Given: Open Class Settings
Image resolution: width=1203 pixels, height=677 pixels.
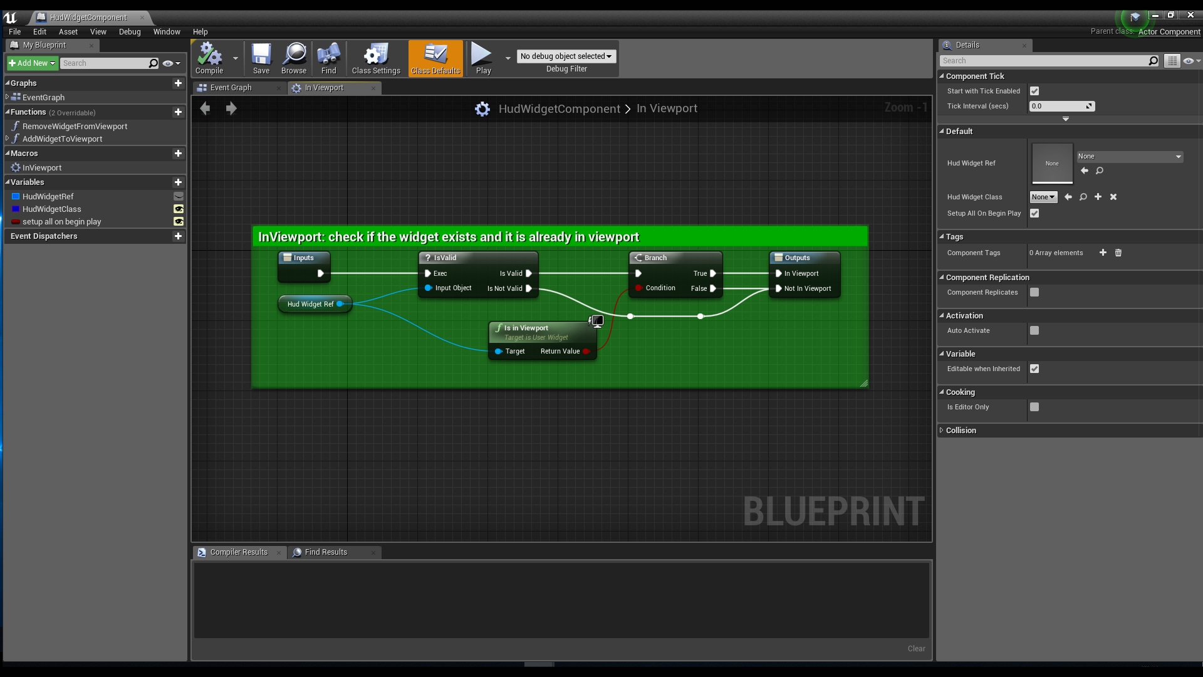Looking at the screenshot, I should pos(375,58).
